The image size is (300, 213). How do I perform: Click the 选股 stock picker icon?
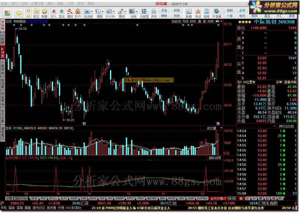(132, 11)
